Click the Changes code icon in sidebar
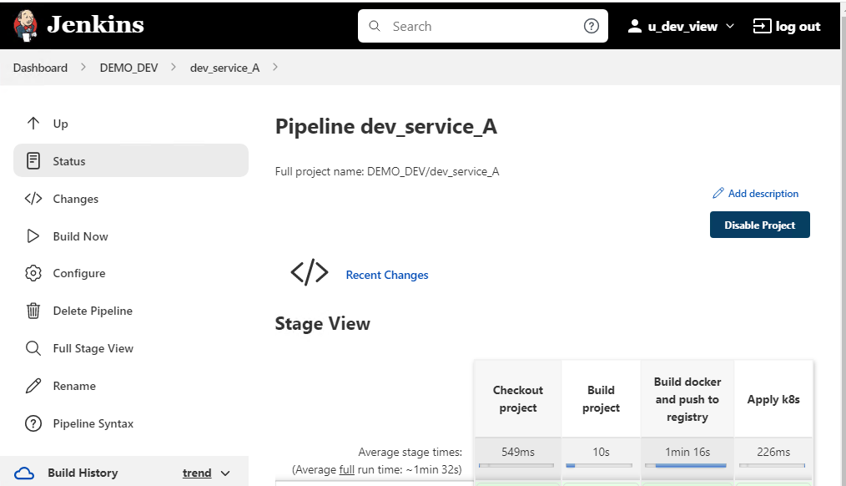This screenshot has height=486, width=846. click(x=33, y=199)
